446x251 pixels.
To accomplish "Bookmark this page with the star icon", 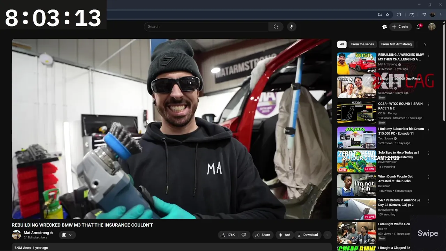I will [x=387, y=15].
